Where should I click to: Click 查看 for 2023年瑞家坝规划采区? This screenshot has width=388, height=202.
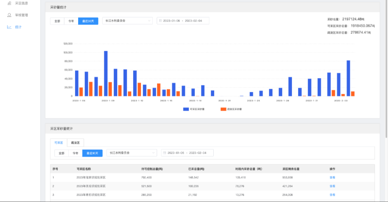(332, 178)
